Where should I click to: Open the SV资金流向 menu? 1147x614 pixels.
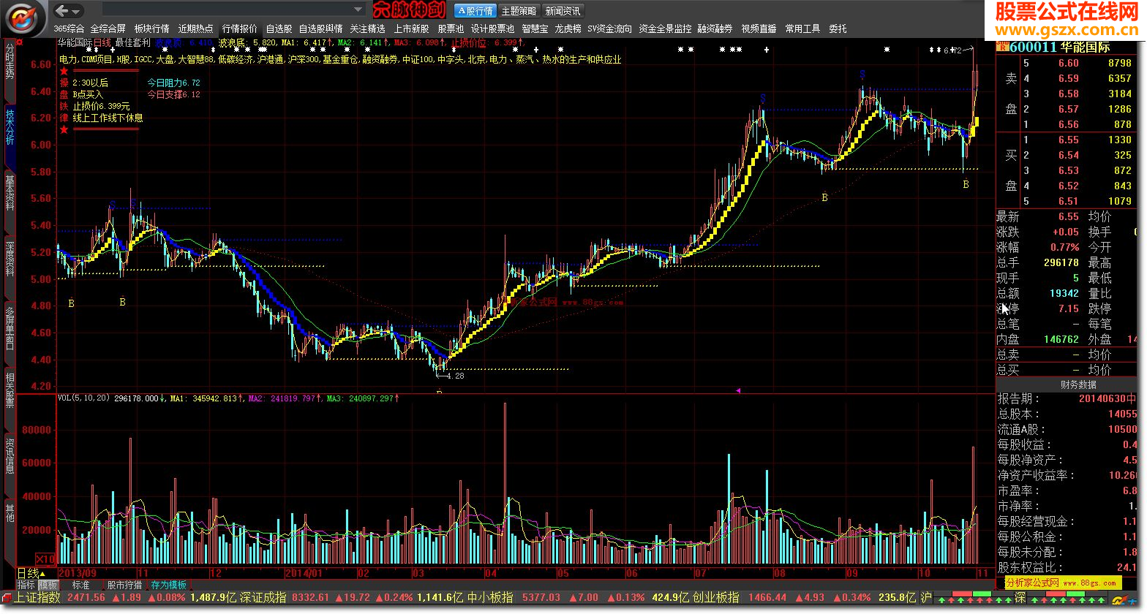[x=609, y=29]
